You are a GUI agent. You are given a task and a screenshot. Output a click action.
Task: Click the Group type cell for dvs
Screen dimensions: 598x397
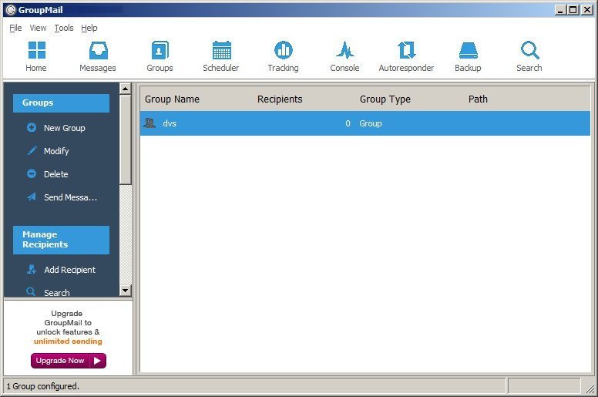click(371, 123)
